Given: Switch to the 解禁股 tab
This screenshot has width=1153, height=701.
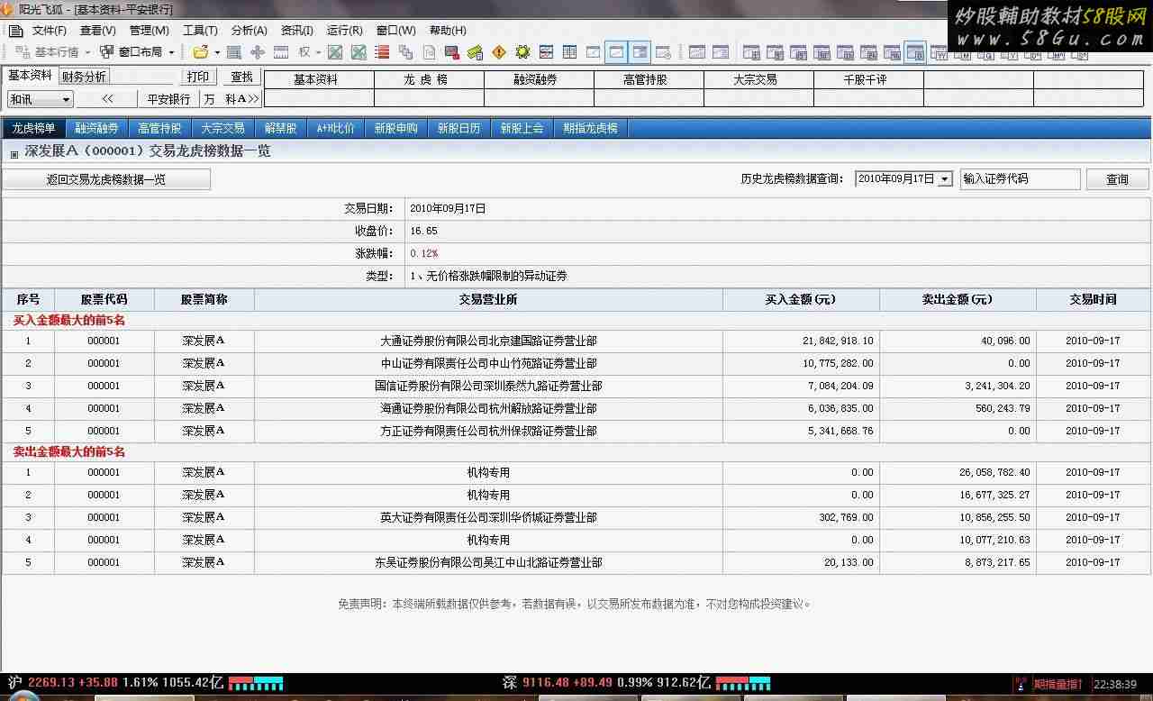Looking at the screenshot, I should (280, 128).
